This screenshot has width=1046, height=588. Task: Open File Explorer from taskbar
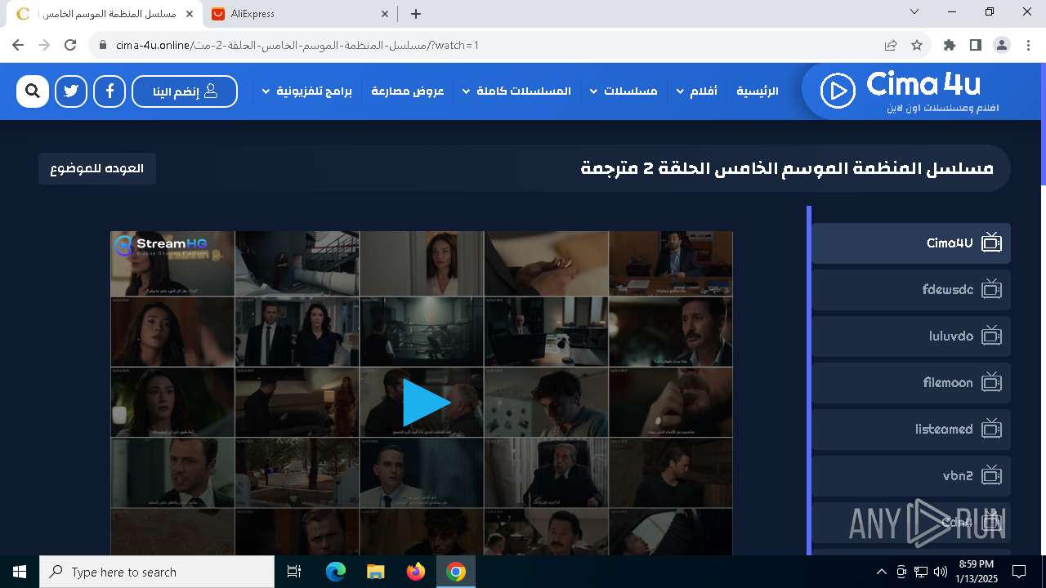(376, 572)
